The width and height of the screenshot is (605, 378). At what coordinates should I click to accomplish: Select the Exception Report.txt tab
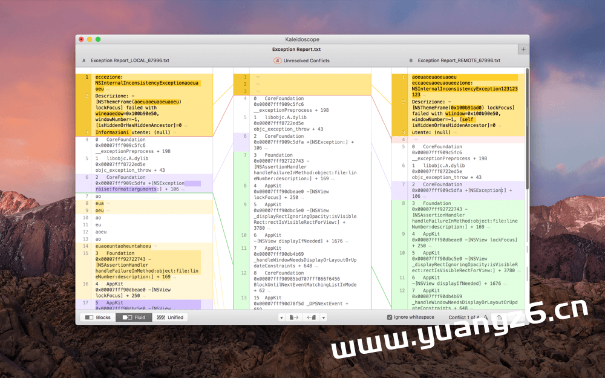(296, 49)
